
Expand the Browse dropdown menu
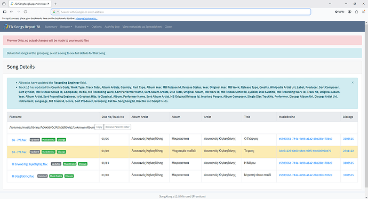click(x=66, y=27)
